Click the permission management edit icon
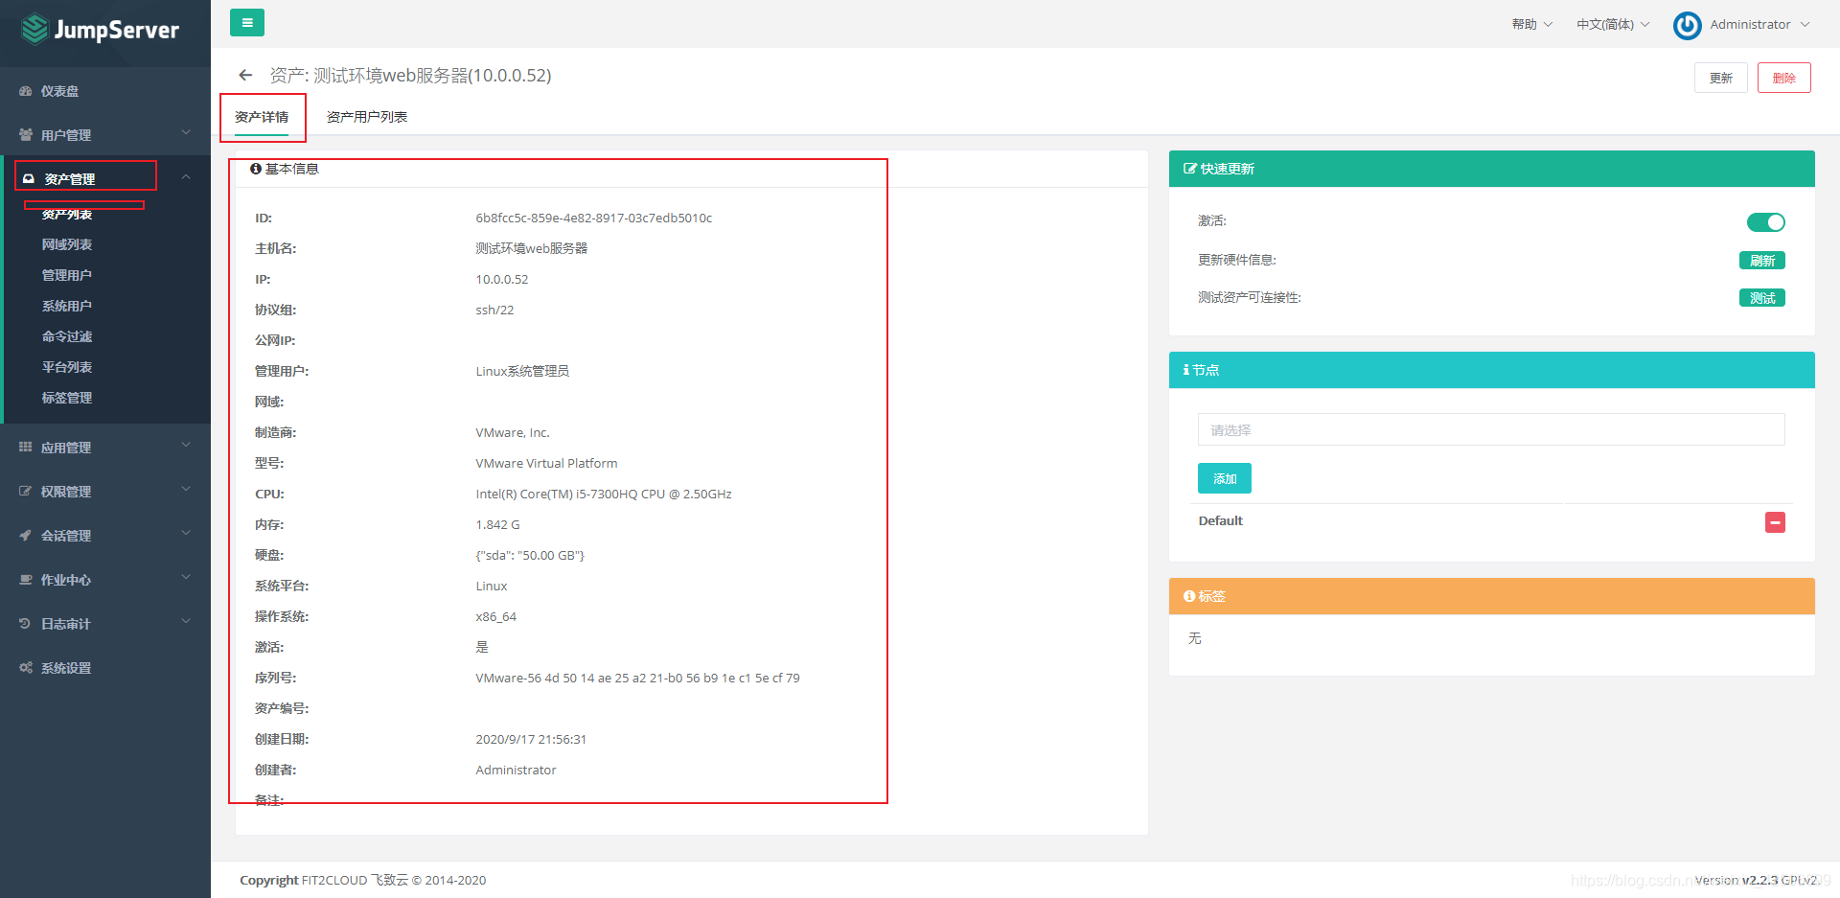Image resolution: width=1840 pixels, height=898 pixels. pyautogui.click(x=26, y=492)
